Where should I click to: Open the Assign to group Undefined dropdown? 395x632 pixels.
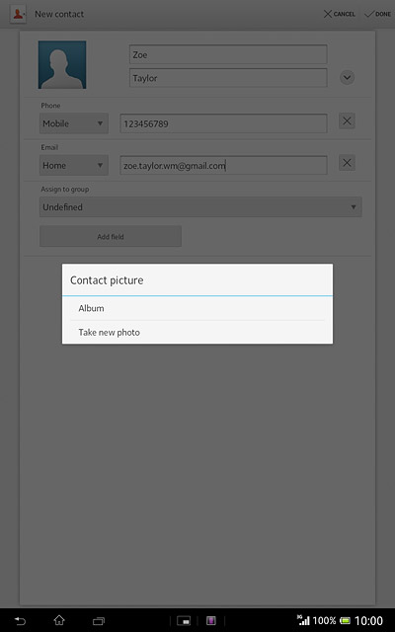point(200,207)
